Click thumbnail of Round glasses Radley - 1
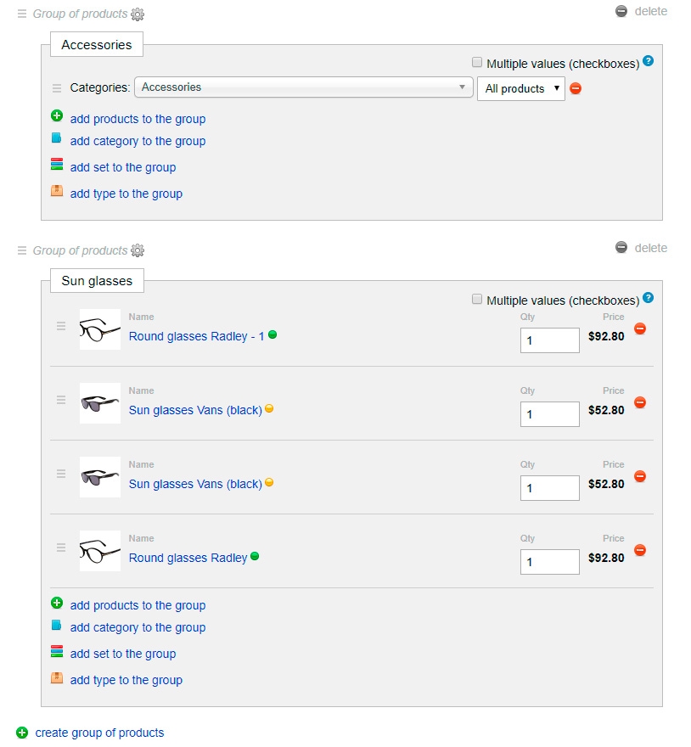Screen dimensions: 691x747 pos(100,329)
